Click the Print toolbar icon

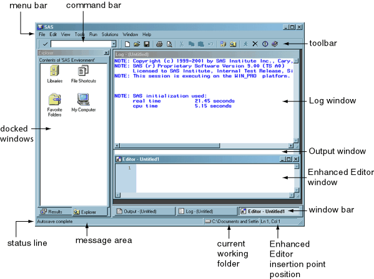pos(160,44)
